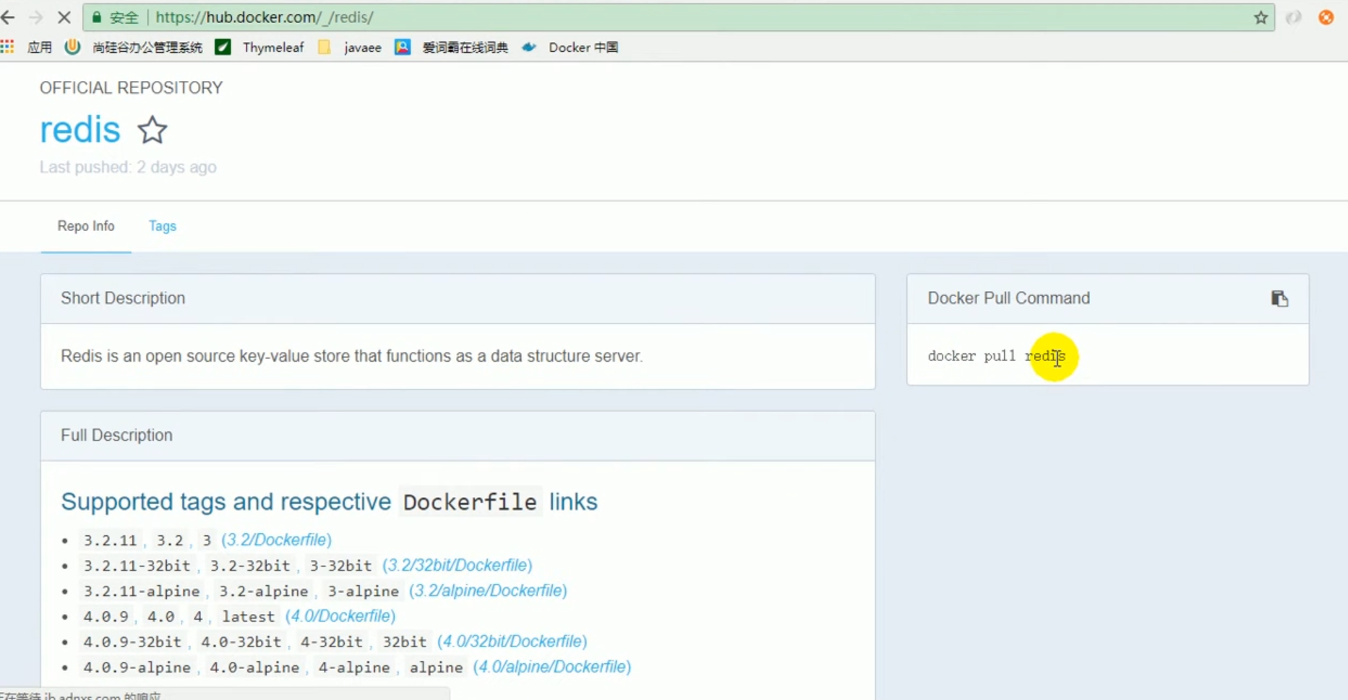Open the javaee bookmark folder
Image resolution: width=1348 pixels, height=700 pixels.
(362, 47)
